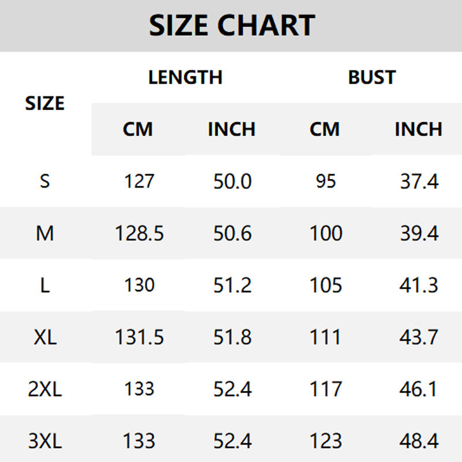The width and height of the screenshot is (462, 462).
Task: Select the BUST column header
Action: [372, 77]
